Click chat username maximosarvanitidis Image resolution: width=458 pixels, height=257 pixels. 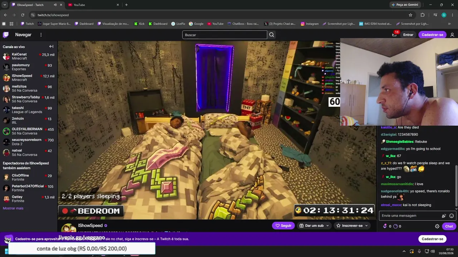(397, 184)
